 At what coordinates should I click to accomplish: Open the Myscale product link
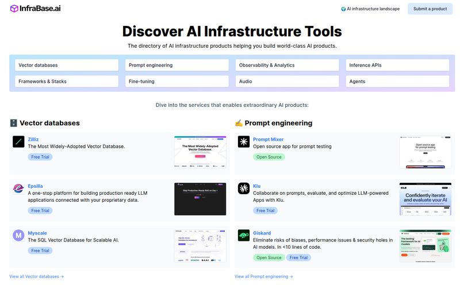click(x=37, y=233)
